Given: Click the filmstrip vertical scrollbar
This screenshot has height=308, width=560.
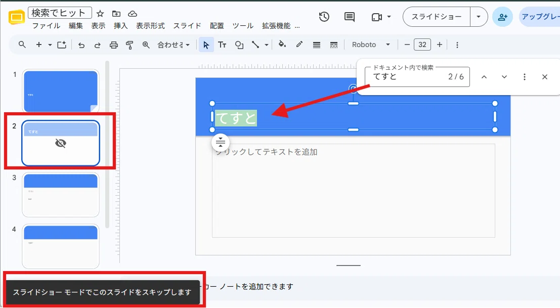Looking at the screenshot, I should (107, 145).
